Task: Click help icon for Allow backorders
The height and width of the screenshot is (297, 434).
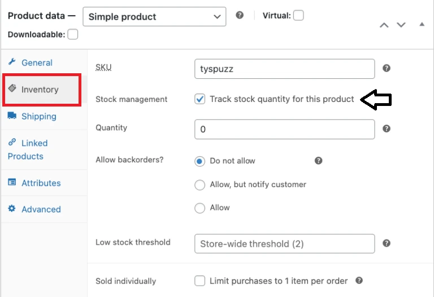Action: click(318, 161)
